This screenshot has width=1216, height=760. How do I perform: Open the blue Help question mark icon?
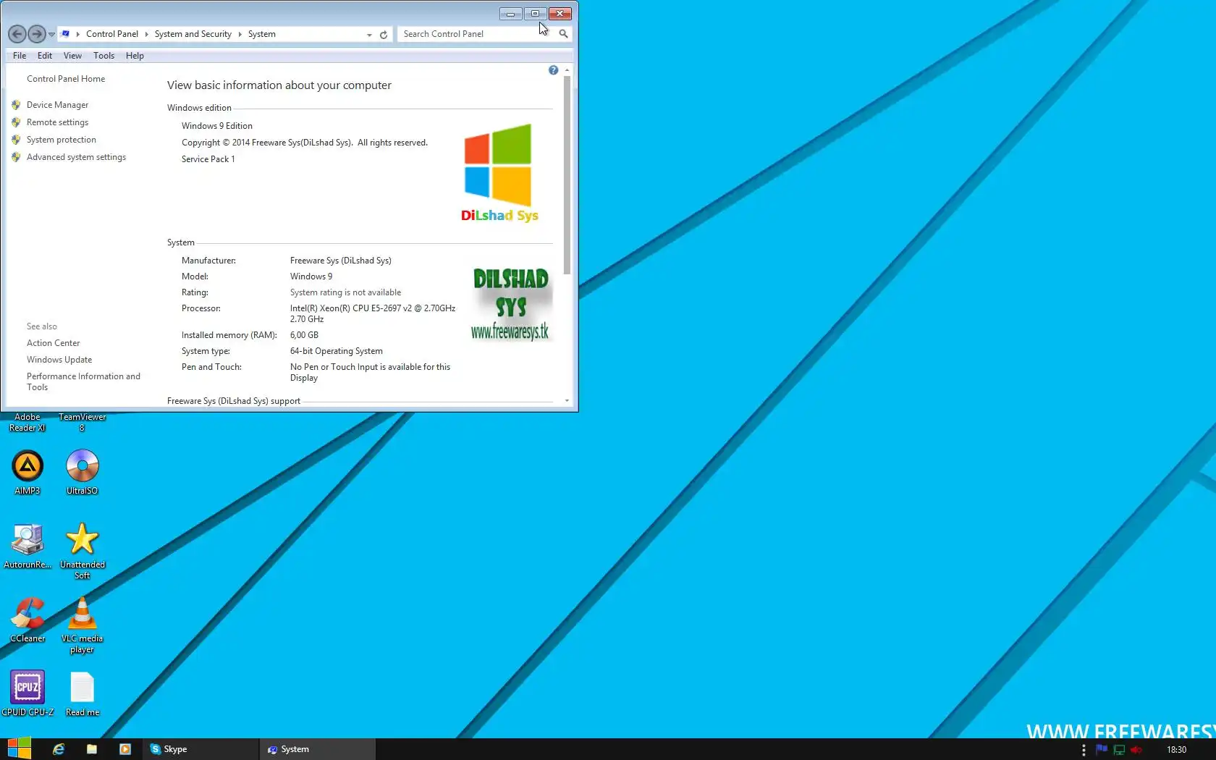(x=553, y=70)
